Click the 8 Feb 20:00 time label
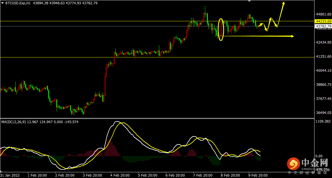Viewport: 332px width, 178px height. pyautogui.click(x=230, y=175)
